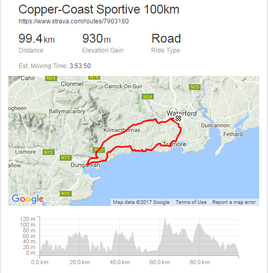Open the Terms of Use link
This screenshot has width=268, height=273.
(x=191, y=202)
